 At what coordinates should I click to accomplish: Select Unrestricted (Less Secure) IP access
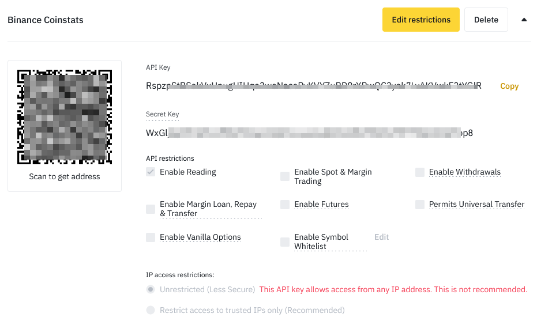tap(151, 289)
